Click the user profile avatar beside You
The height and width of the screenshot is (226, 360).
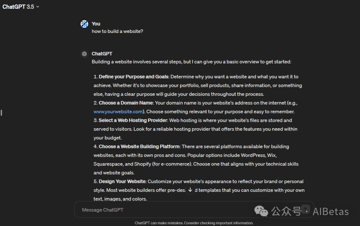[x=84, y=24]
